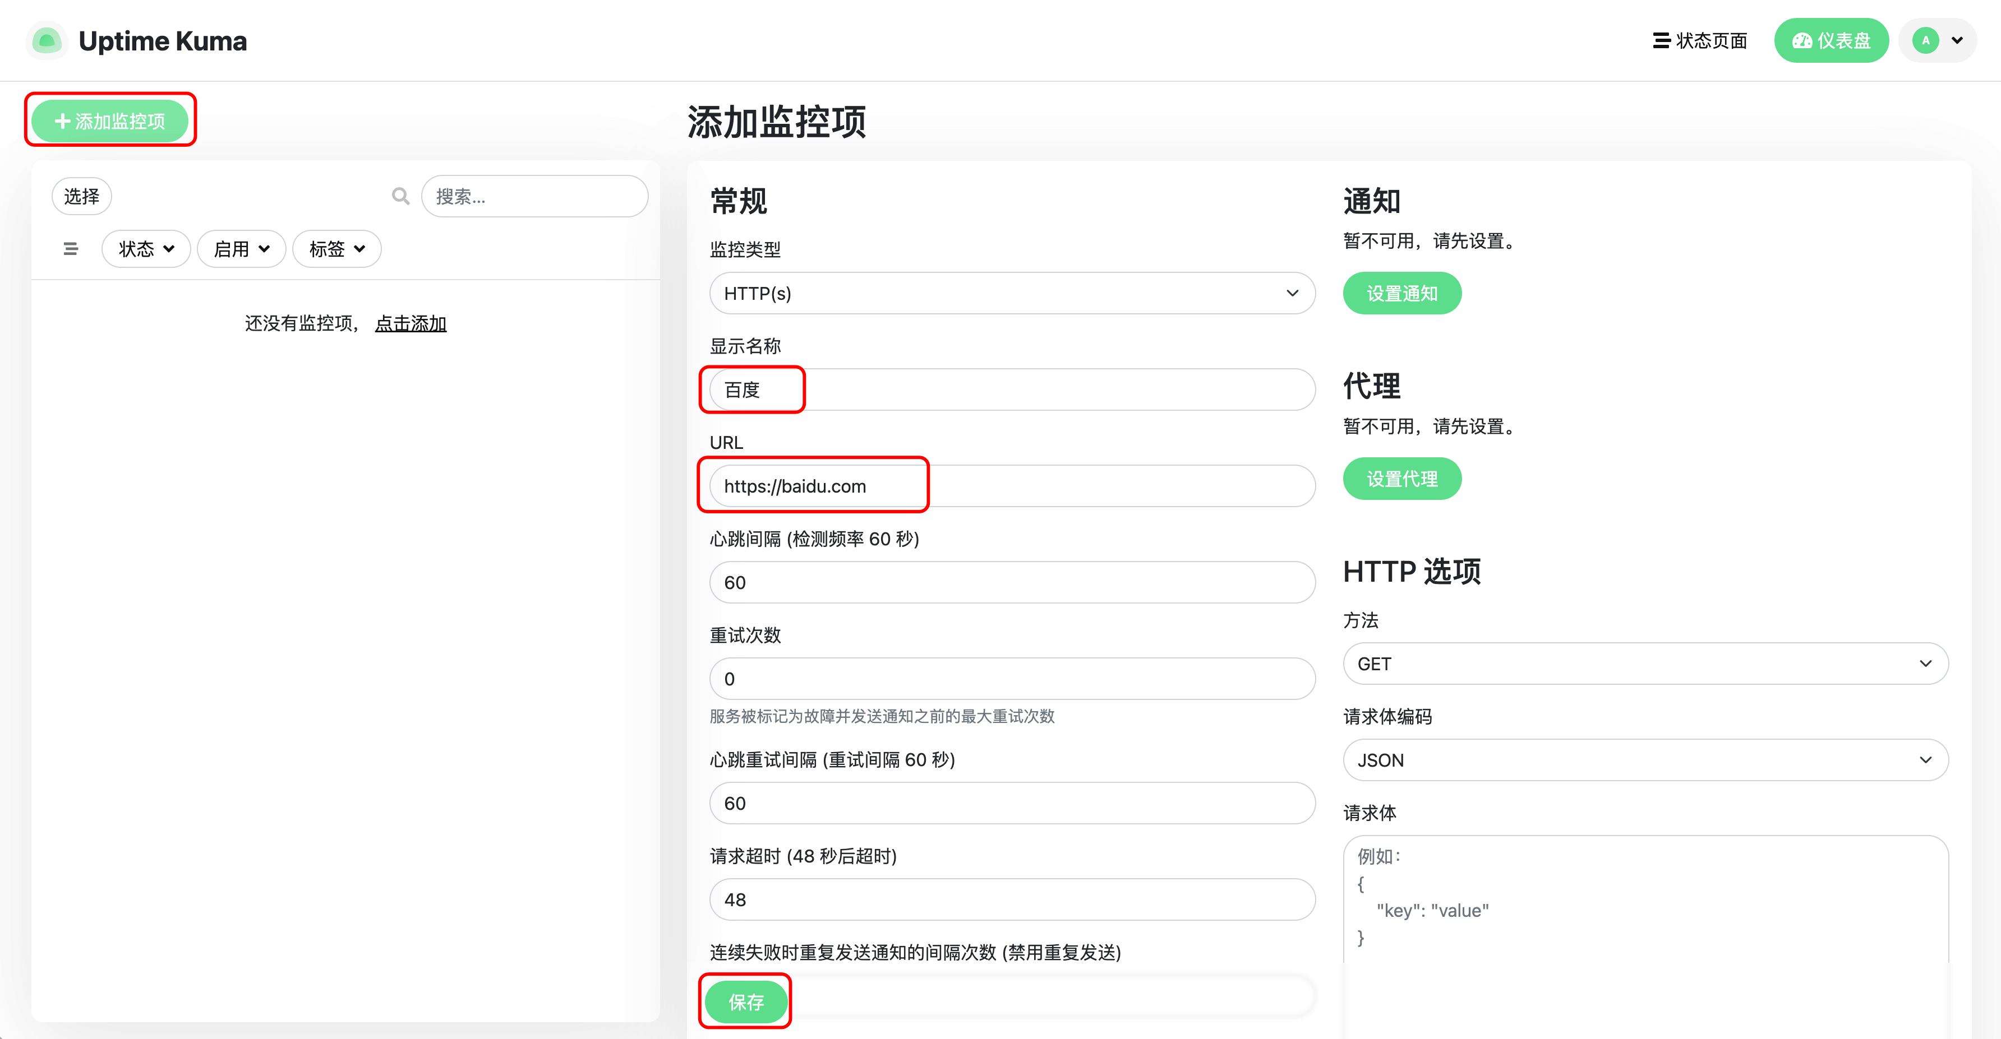Viewport: 2001px width, 1039px height.
Task: Open the 监控类型 HTTP(s) dropdown
Action: pyautogui.click(x=1012, y=293)
